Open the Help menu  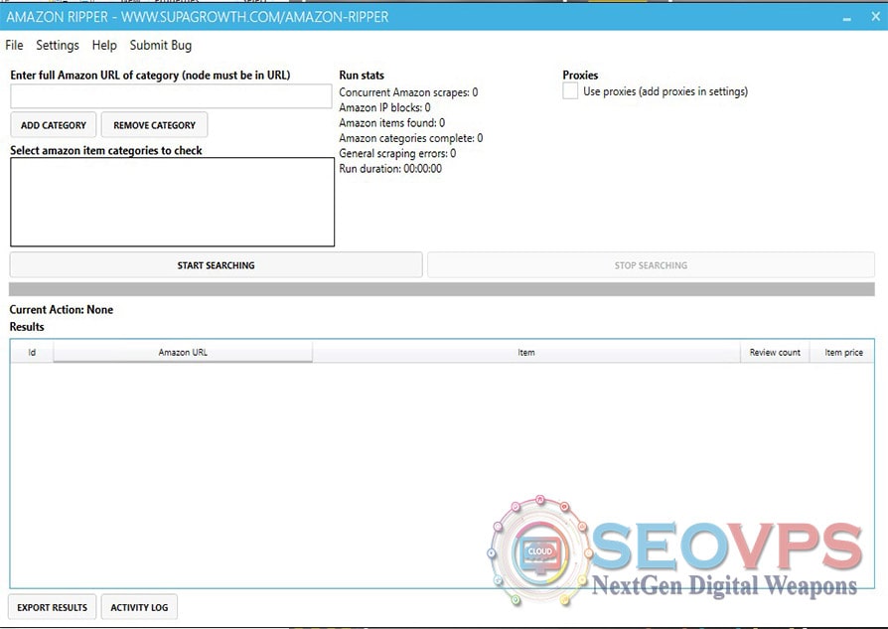point(104,46)
